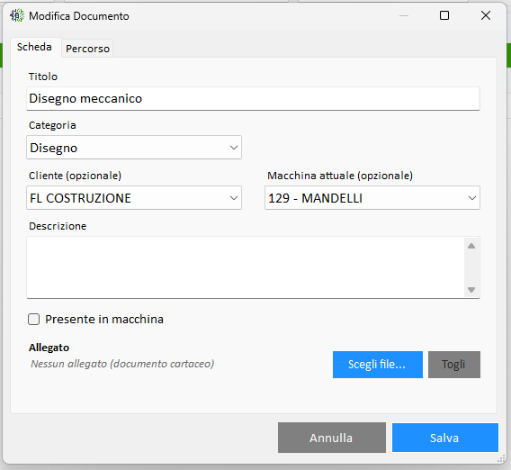Minimize the Modifica Documento window
Screen dimensions: 511x470
(404, 15)
